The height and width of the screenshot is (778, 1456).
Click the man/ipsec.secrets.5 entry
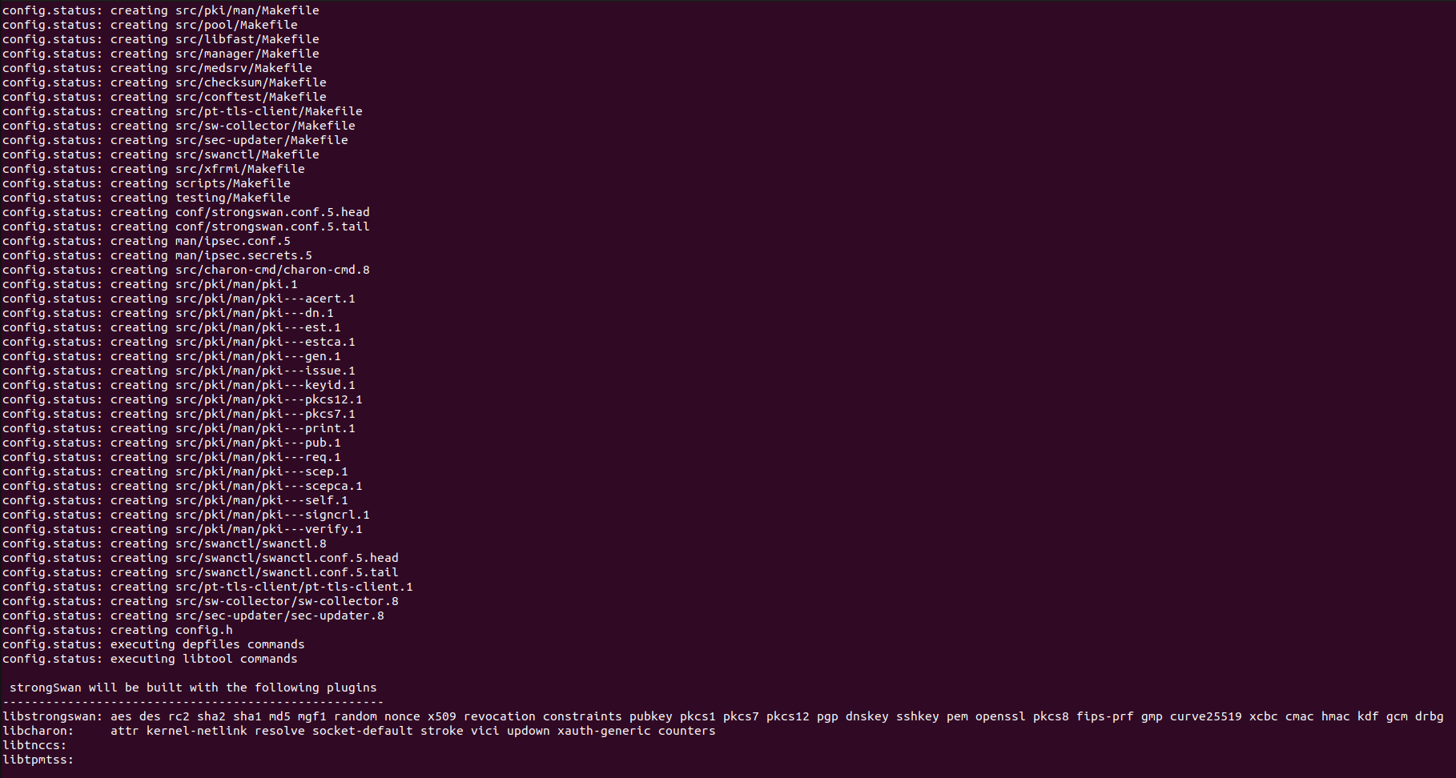click(x=243, y=255)
